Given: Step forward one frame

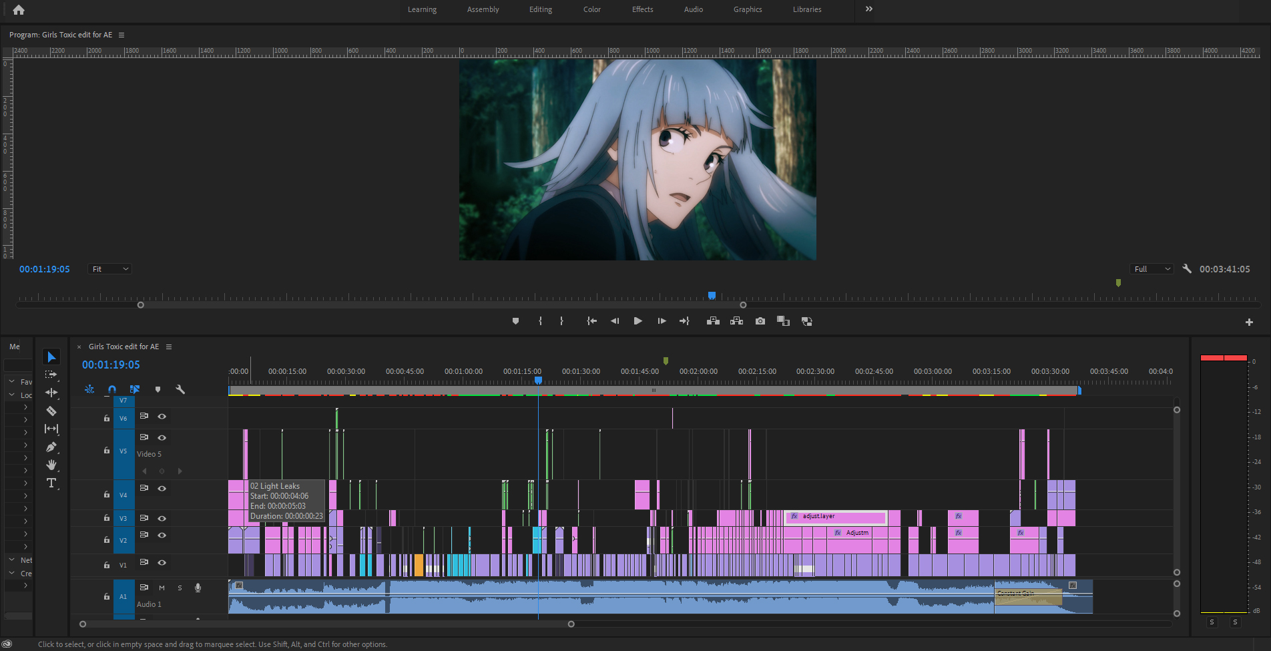Looking at the screenshot, I should (662, 321).
